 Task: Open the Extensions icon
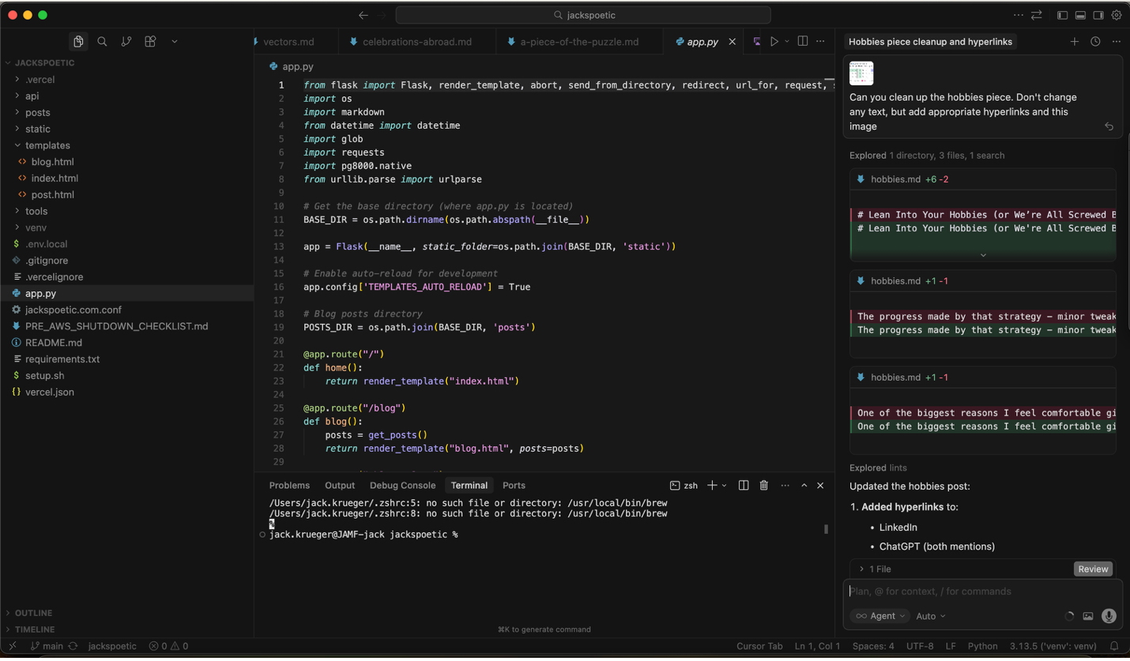tap(149, 41)
